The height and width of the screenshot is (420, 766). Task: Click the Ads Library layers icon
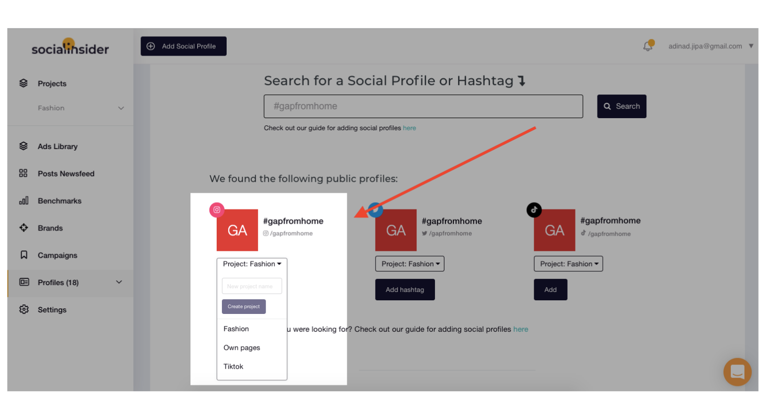pos(23,146)
